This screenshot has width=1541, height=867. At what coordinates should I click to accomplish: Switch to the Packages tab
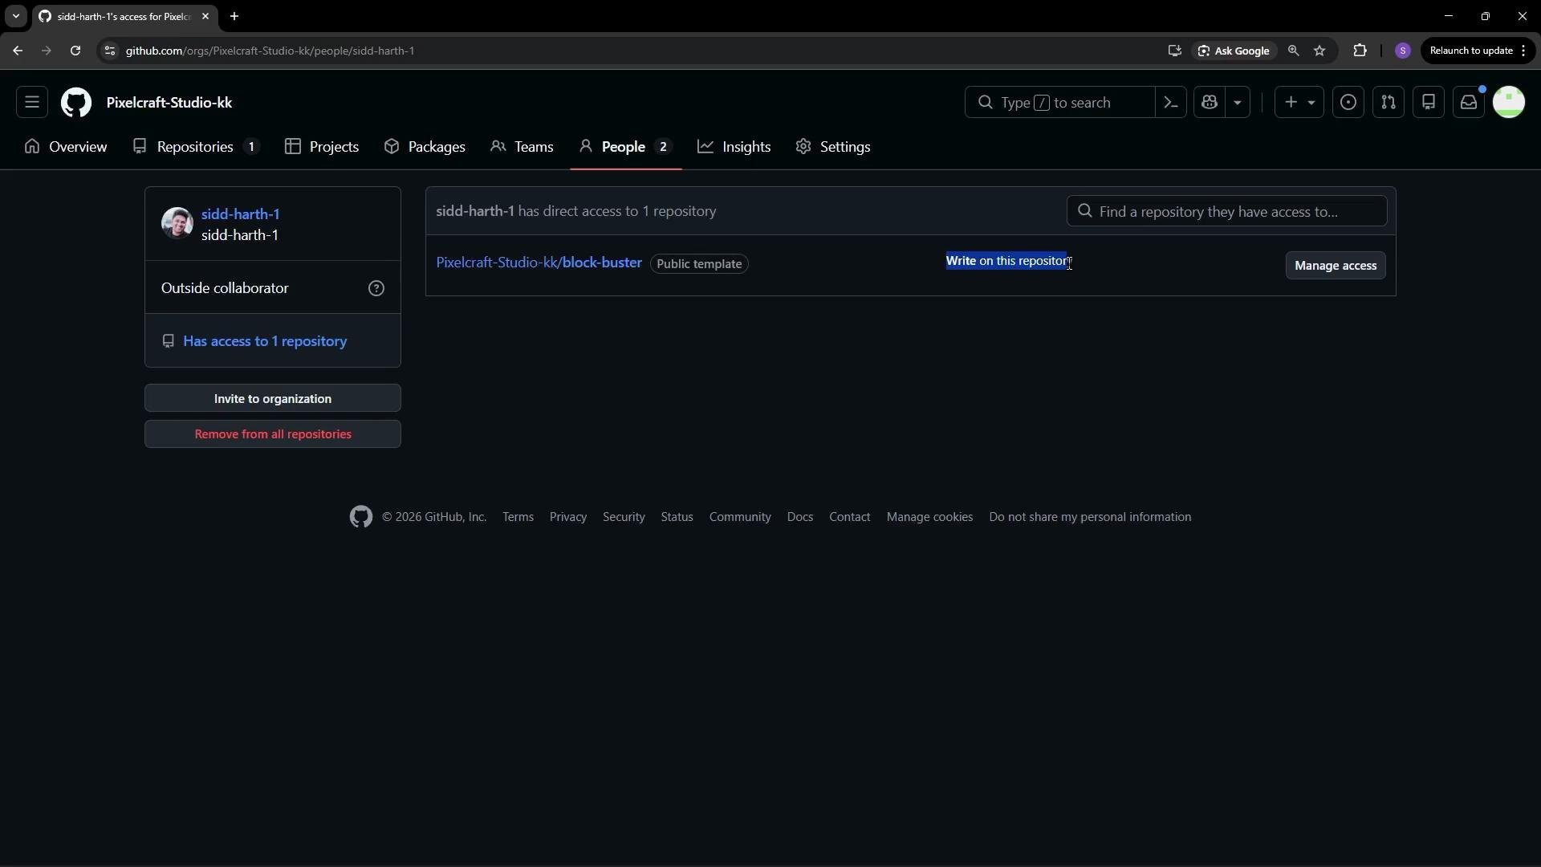pos(425,147)
